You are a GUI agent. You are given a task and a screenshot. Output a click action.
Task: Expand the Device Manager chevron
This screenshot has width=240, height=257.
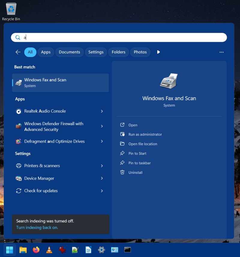(x=102, y=178)
